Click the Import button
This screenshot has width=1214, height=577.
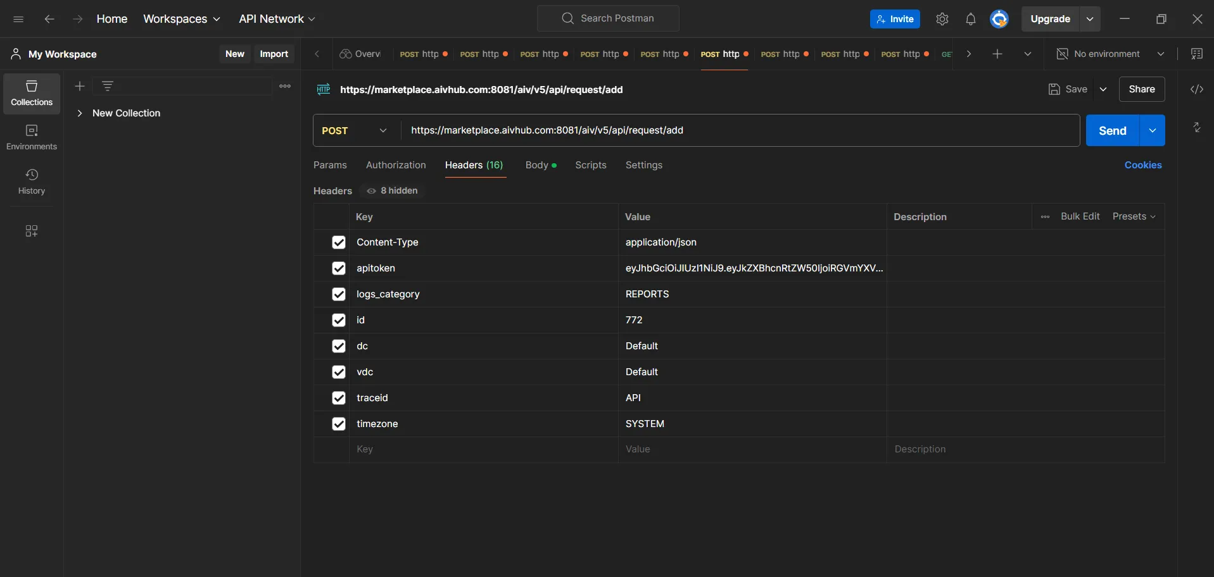274,54
